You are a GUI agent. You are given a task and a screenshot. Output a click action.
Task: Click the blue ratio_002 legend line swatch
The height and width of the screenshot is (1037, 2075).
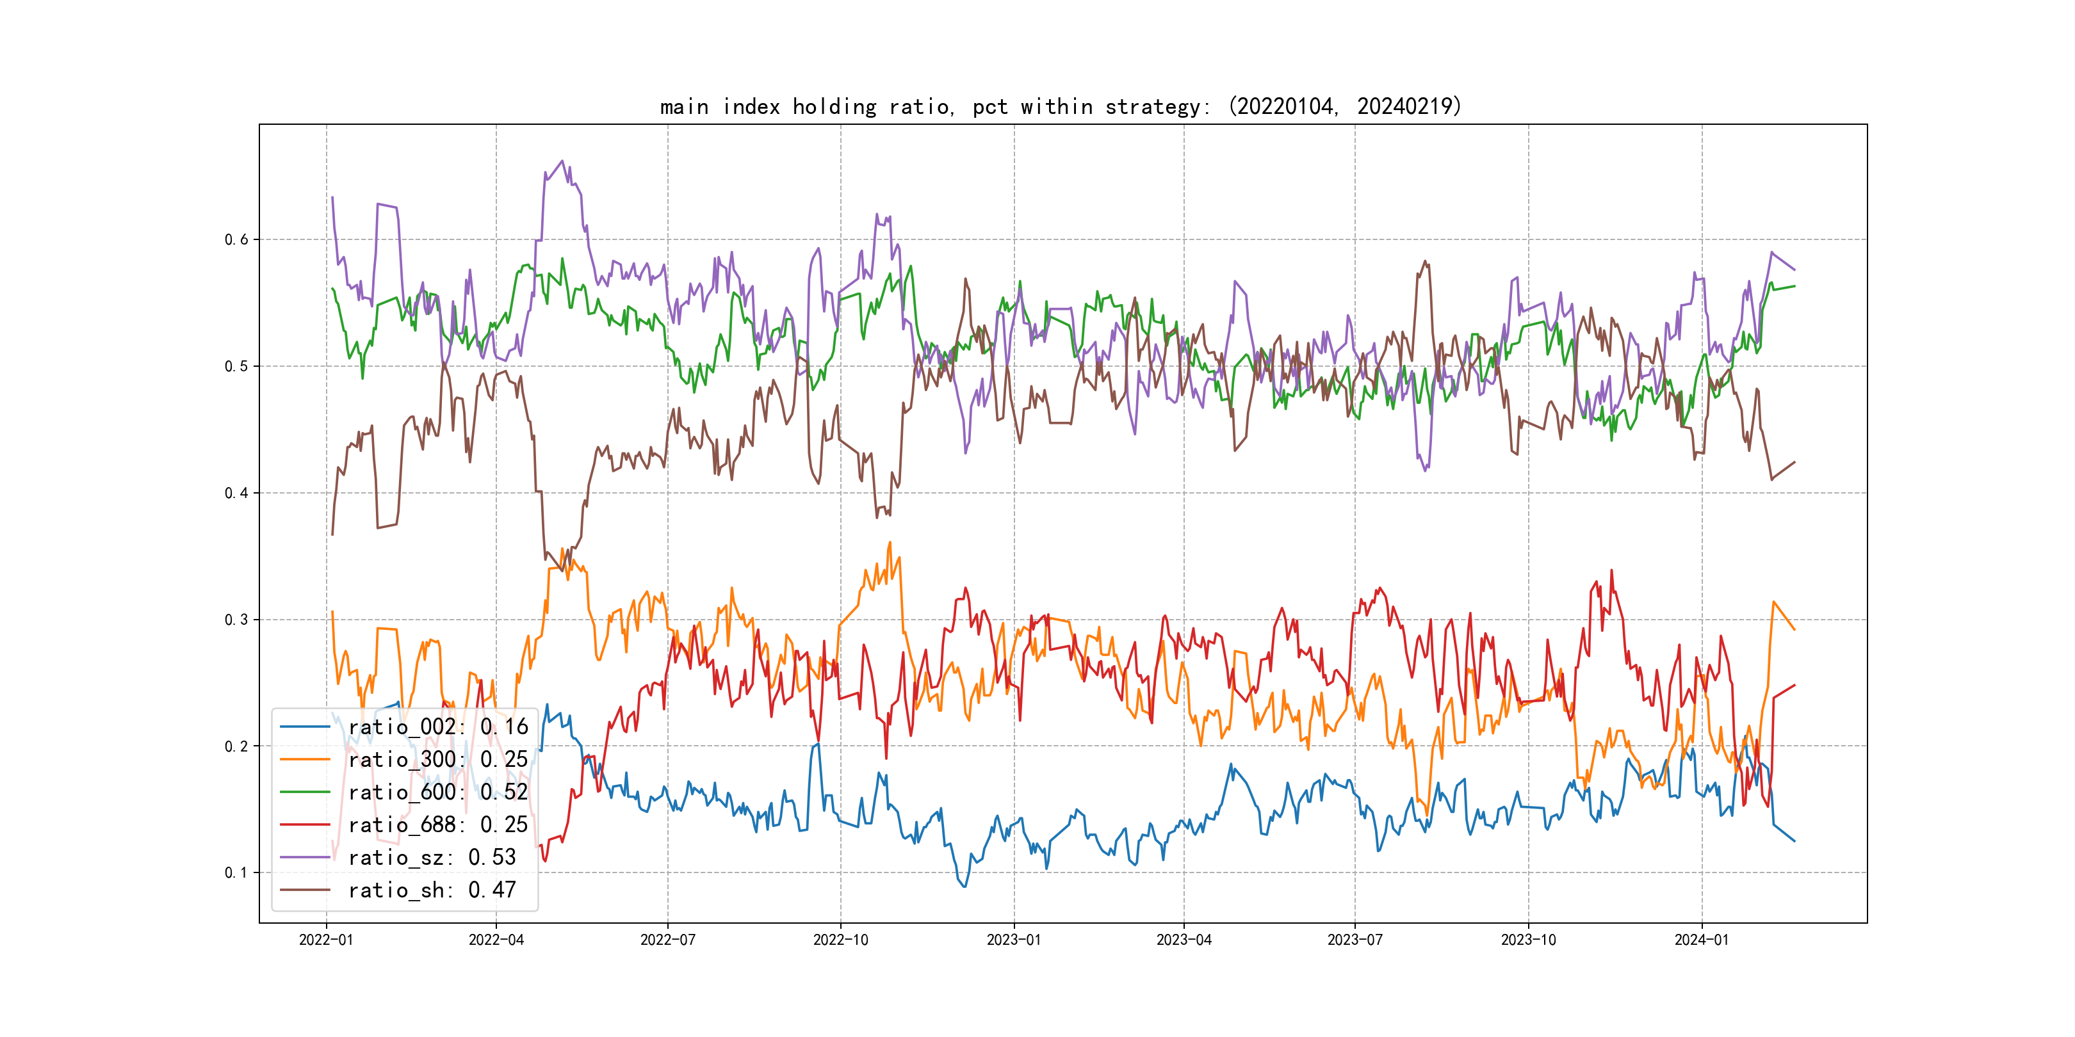[305, 727]
